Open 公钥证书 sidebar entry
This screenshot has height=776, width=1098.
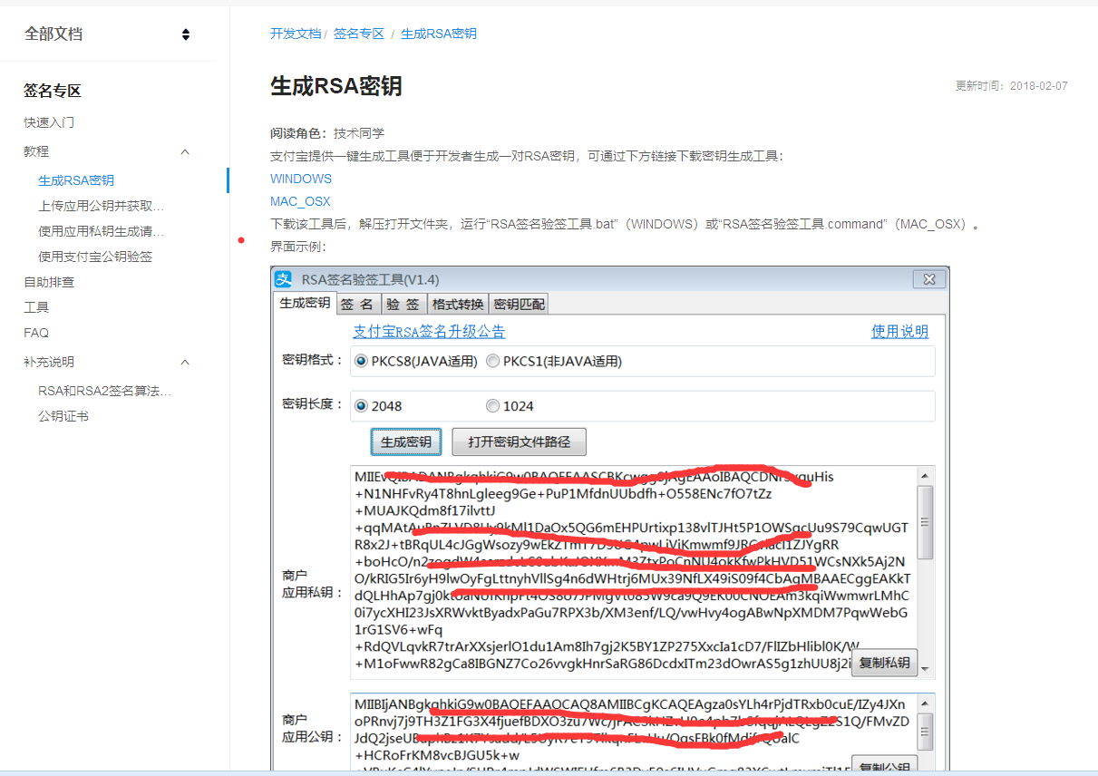63,416
